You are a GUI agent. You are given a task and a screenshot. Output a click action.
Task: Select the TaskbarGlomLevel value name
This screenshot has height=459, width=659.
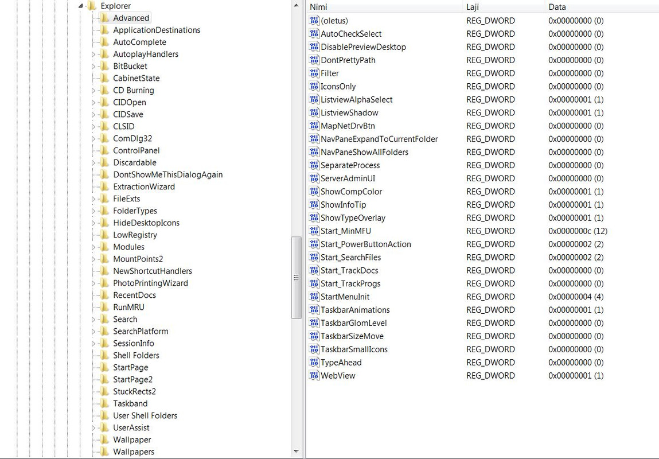(x=354, y=323)
